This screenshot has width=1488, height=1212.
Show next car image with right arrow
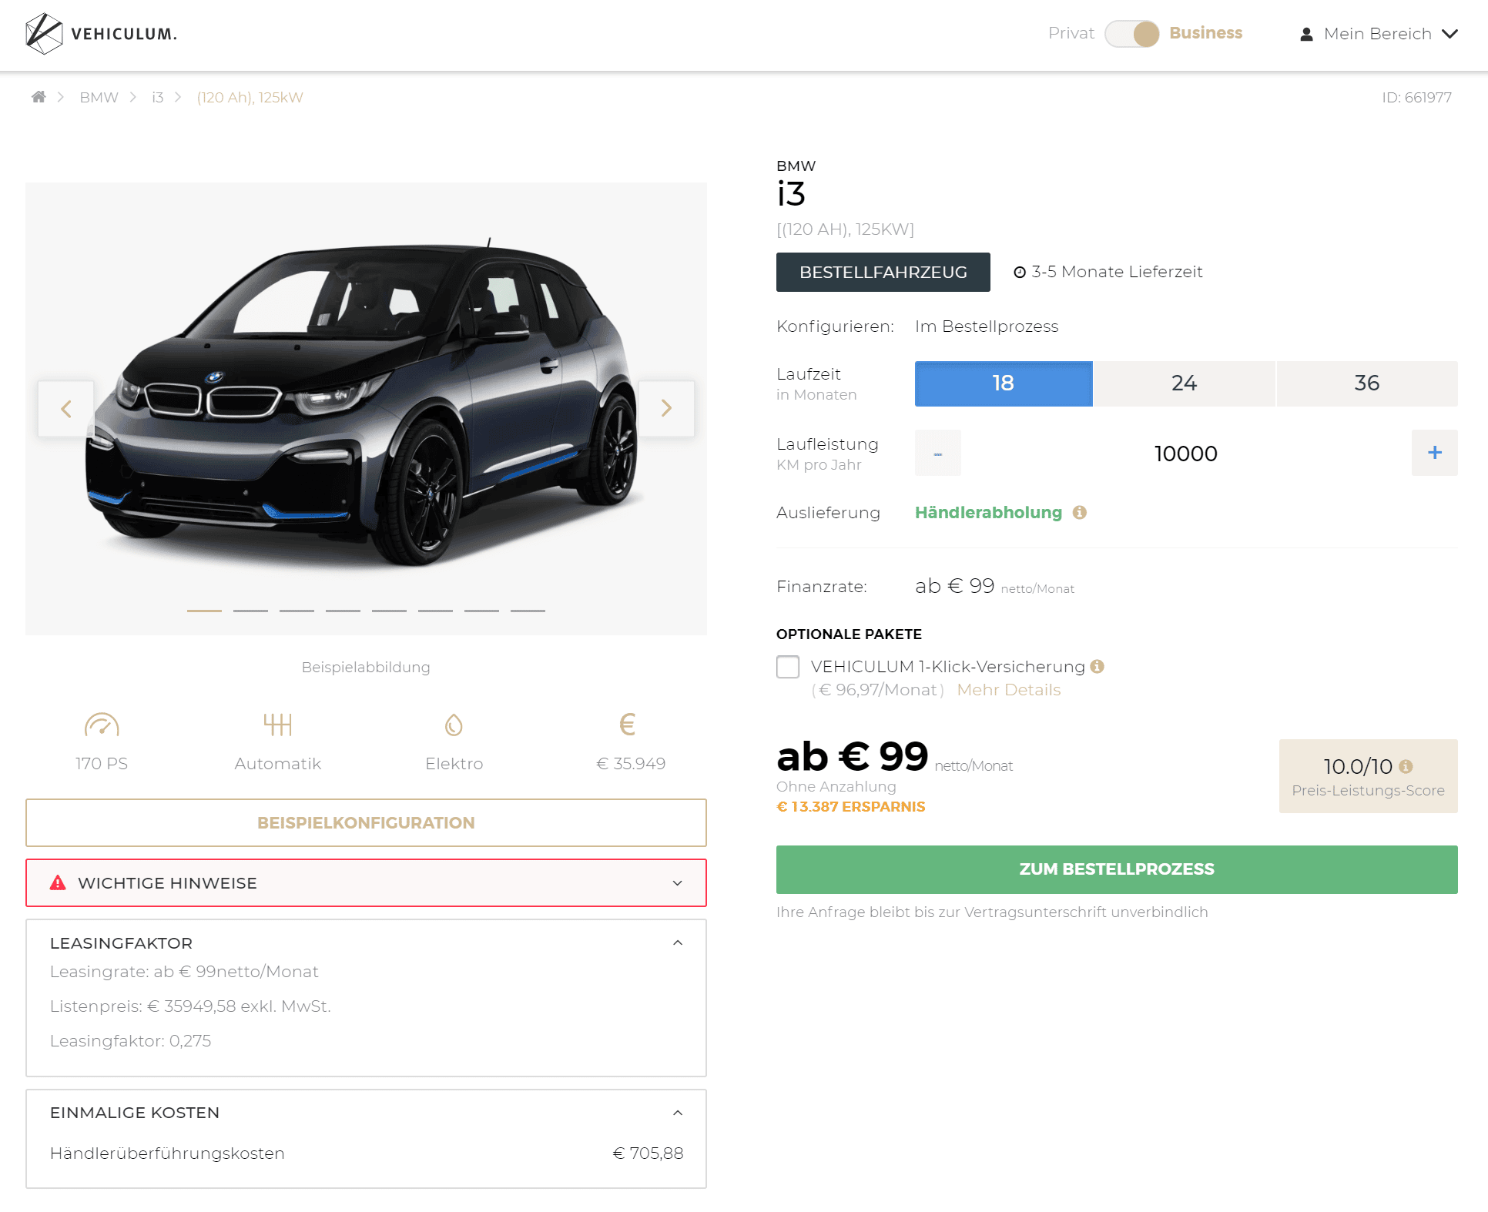[x=666, y=408]
